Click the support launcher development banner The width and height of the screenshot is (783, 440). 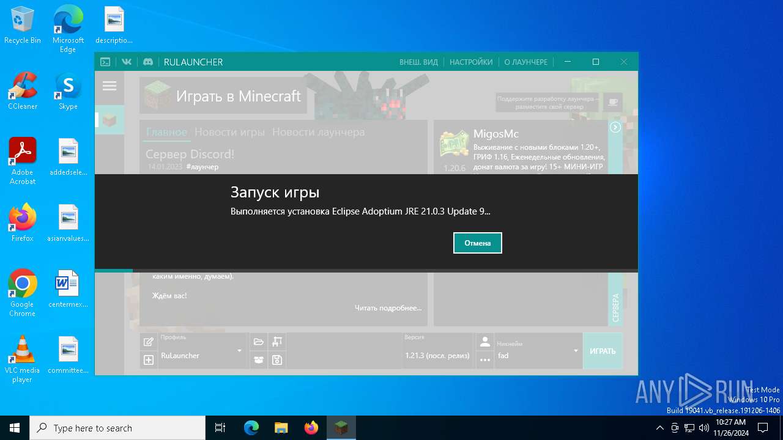click(549, 102)
